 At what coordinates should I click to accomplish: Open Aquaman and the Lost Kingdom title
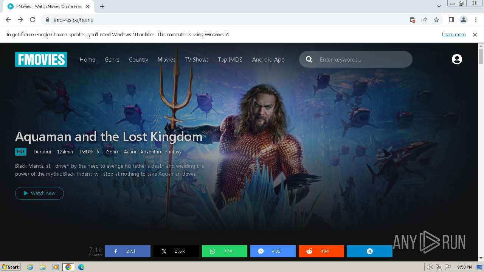[109, 136]
